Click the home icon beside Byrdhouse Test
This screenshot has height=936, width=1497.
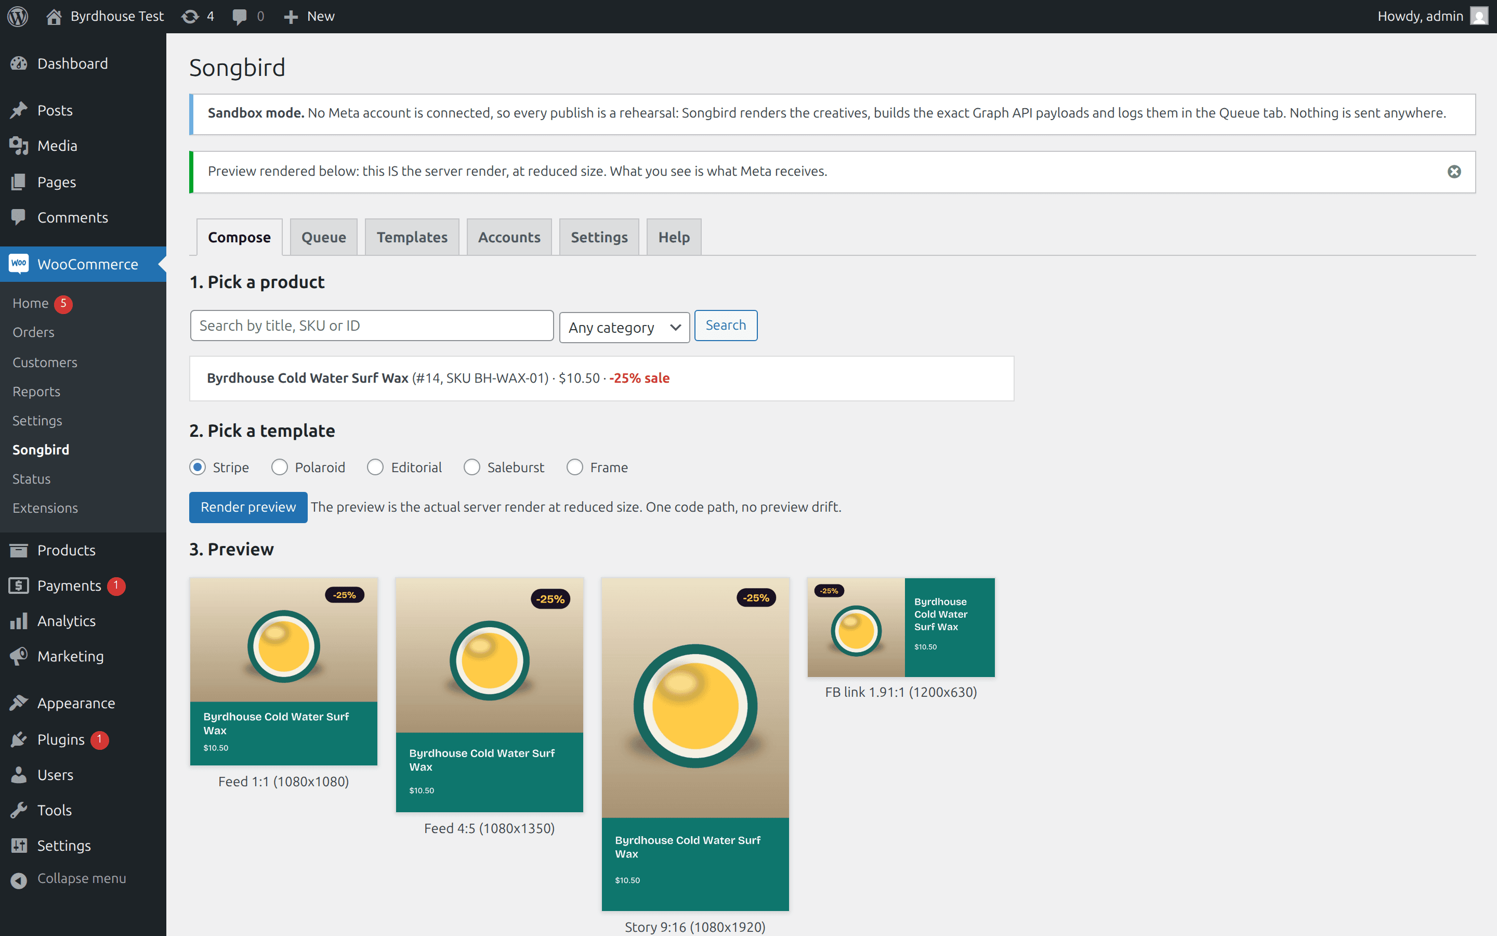coord(54,16)
